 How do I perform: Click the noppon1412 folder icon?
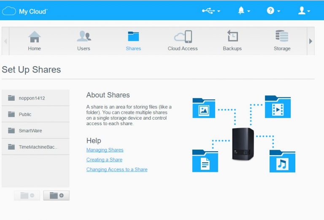(11, 98)
